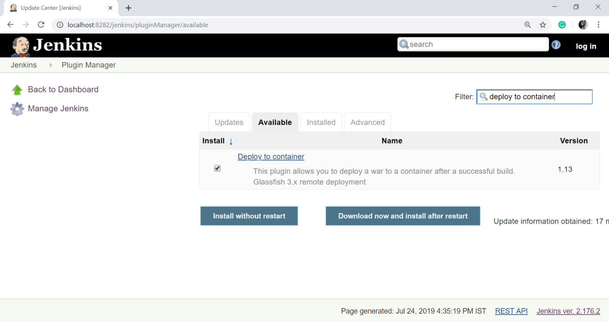Click the sort arrow next to Install
The width and height of the screenshot is (609, 322).
pos(231,141)
